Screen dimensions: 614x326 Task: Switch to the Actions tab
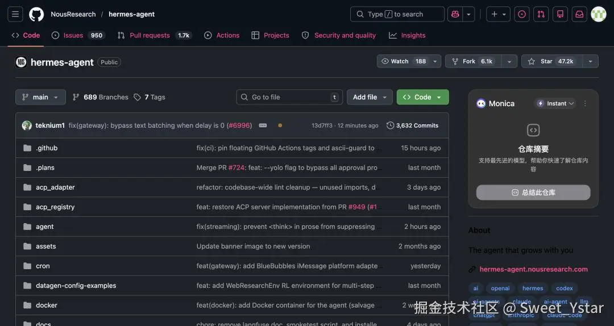222,35
